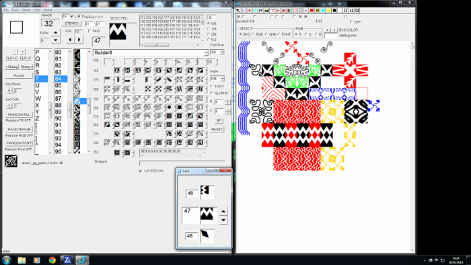The width and height of the screenshot is (471, 265).
Task: Click the FLIP H button
Action: tap(11, 59)
